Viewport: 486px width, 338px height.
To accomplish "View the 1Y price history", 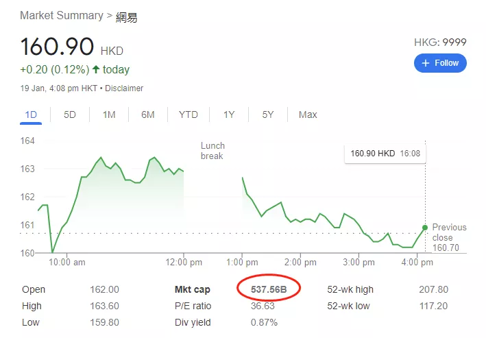I will pos(229,114).
